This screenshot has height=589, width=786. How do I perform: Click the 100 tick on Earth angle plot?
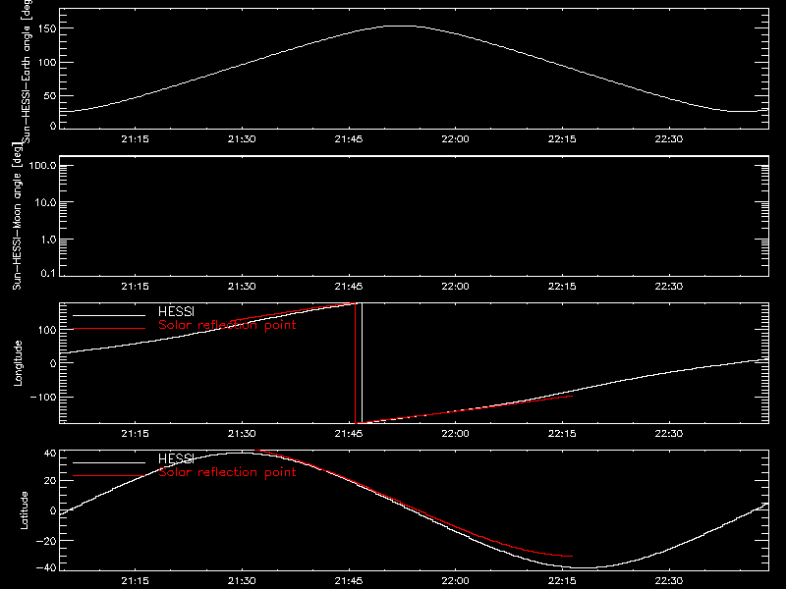(x=48, y=63)
